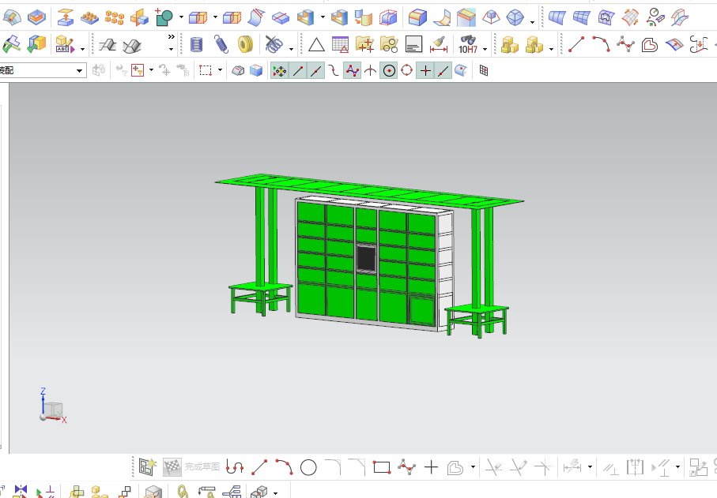Select the tension spring tool

pyautogui.click(x=221, y=44)
